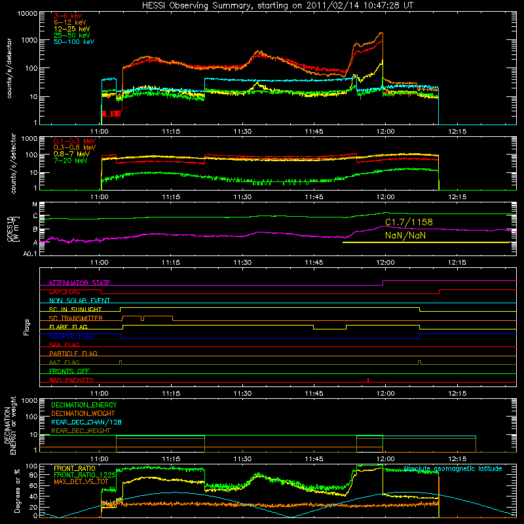524x524 pixels.
Task: Select the AA7_FLAG label
Action: [x=64, y=362]
